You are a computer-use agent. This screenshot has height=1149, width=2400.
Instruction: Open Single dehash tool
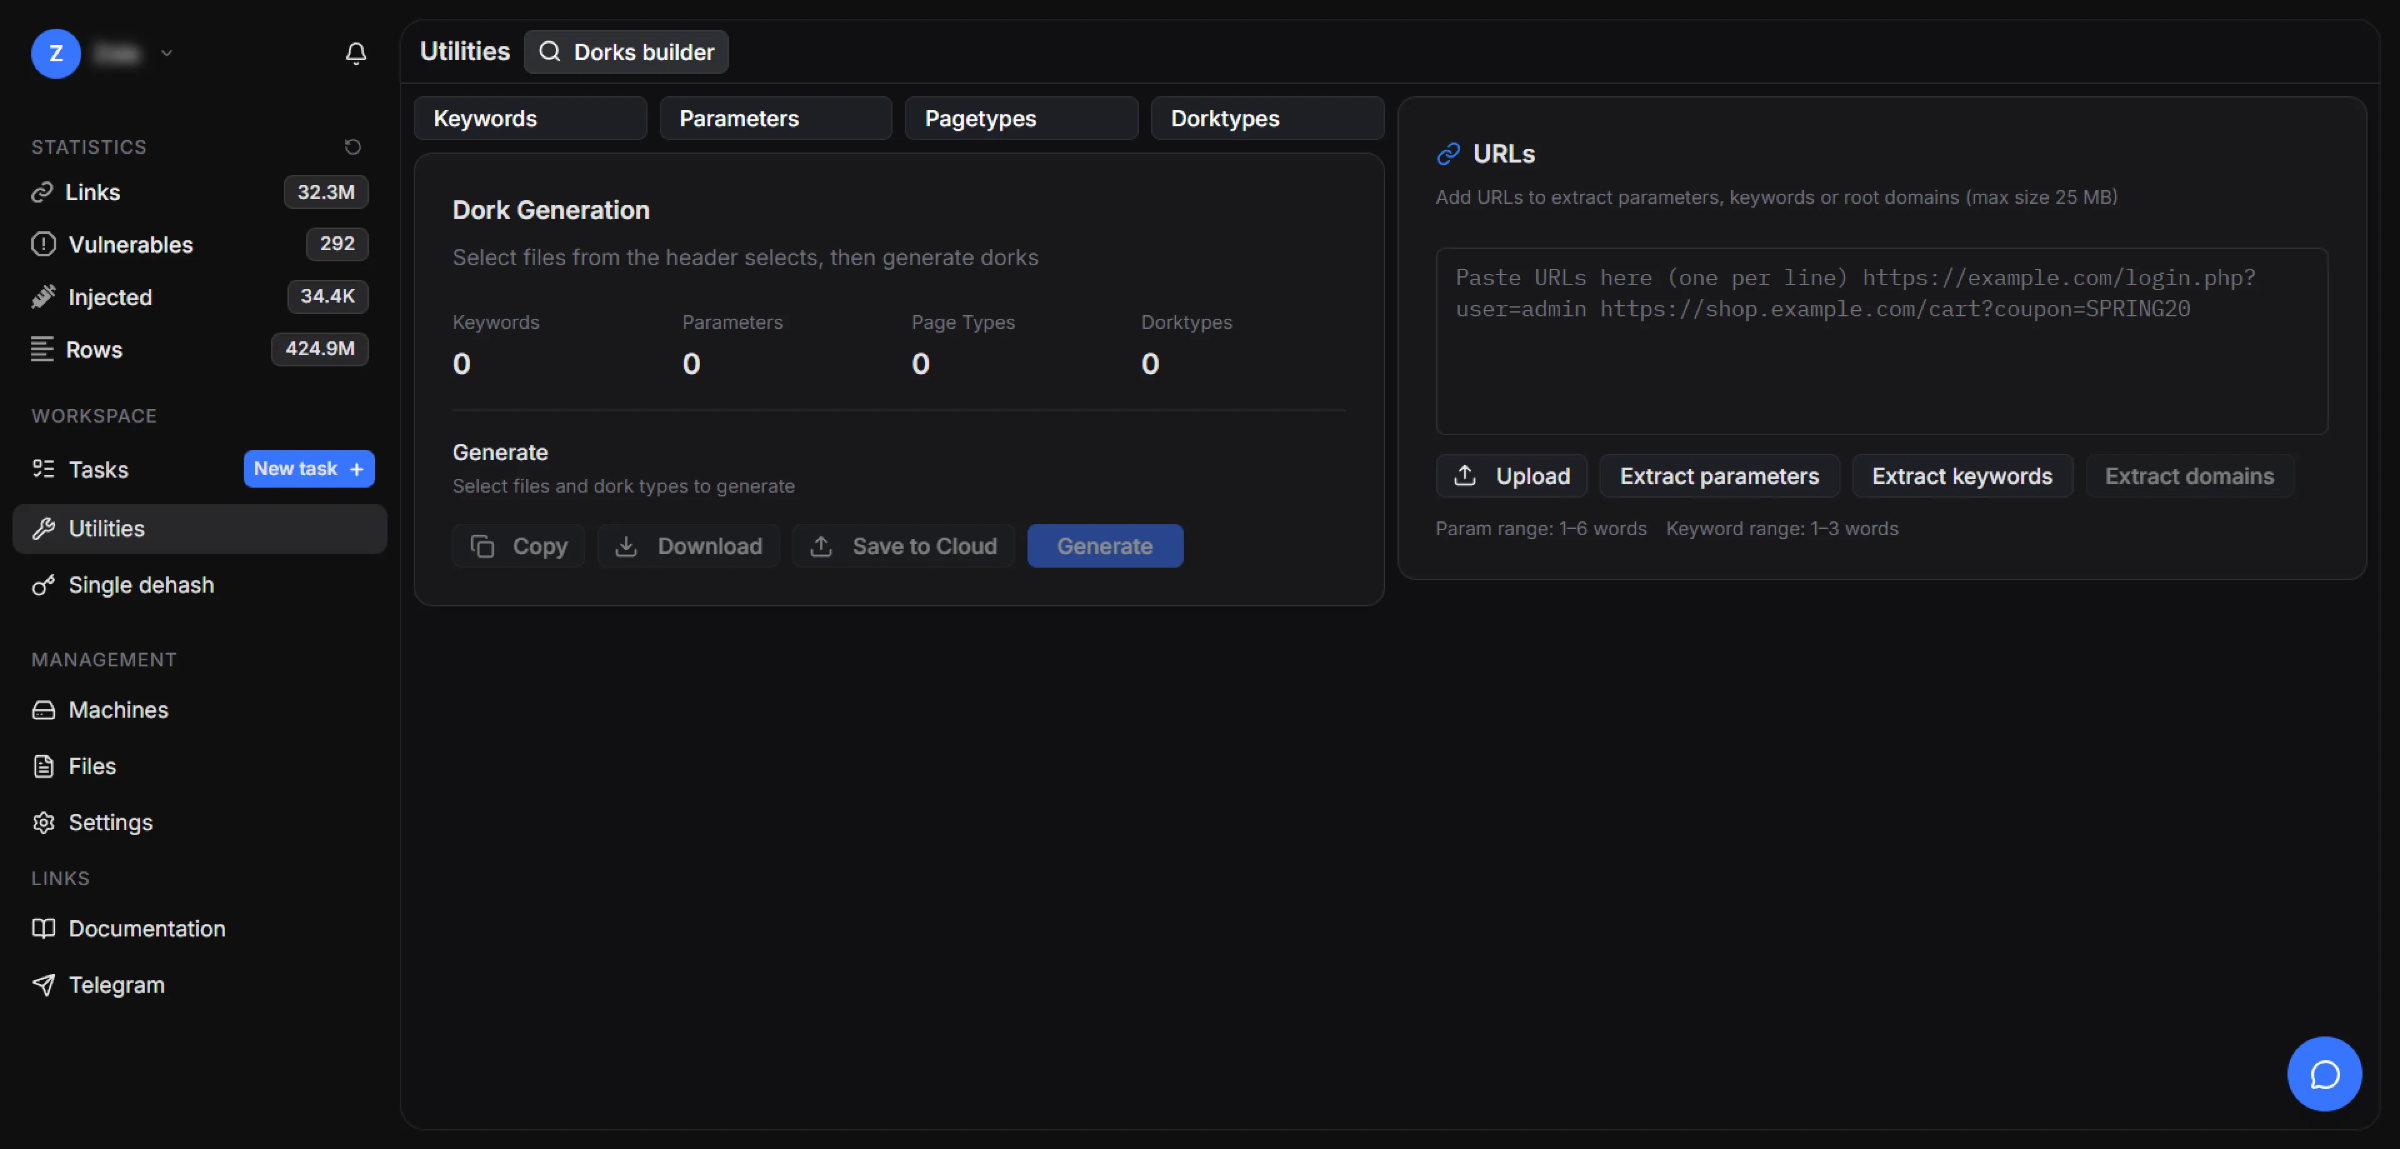click(x=141, y=585)
